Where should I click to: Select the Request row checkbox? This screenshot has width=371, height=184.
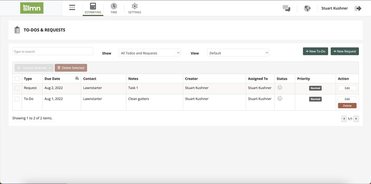[x=17, y=88]
